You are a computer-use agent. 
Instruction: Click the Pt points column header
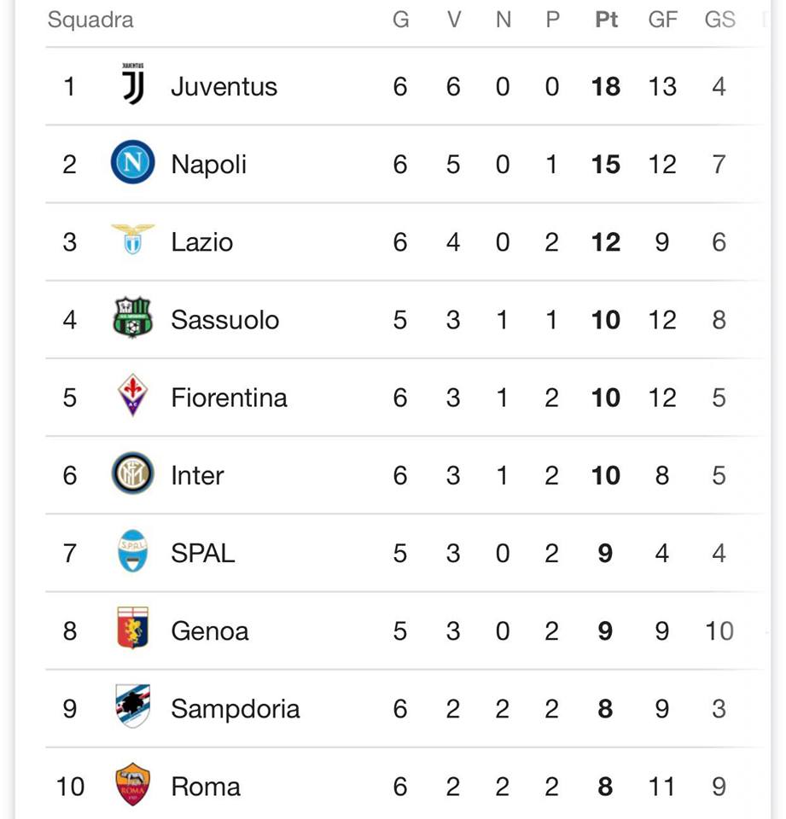(606, 20)
